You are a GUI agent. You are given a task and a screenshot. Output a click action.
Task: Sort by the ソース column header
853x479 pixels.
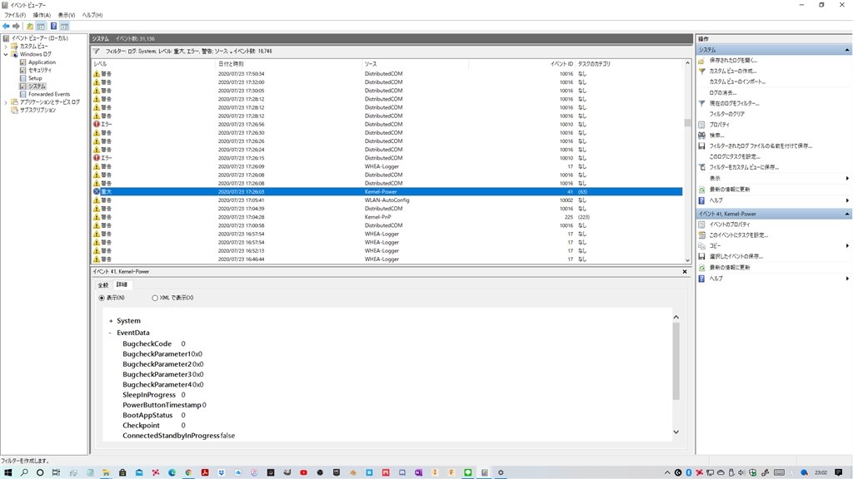pos(415,63)
